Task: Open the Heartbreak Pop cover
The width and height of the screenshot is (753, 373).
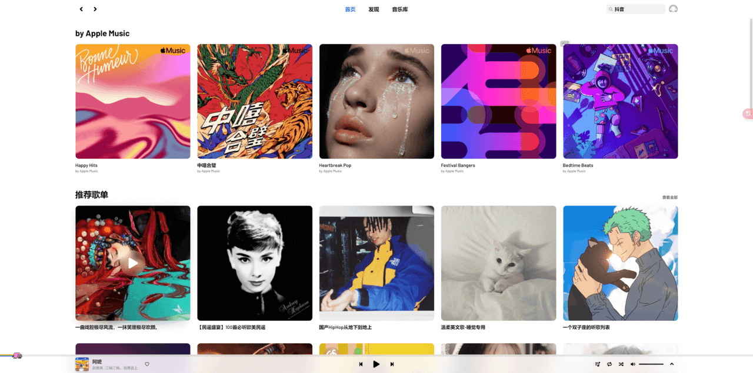Action: point(376,101)
